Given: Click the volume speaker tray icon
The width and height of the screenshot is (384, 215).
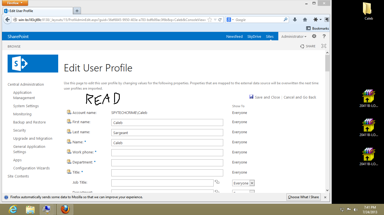Looking at the screenshot, I should [356, 209].
